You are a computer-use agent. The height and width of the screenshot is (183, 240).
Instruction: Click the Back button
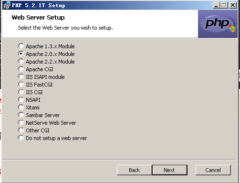(135, 170)
